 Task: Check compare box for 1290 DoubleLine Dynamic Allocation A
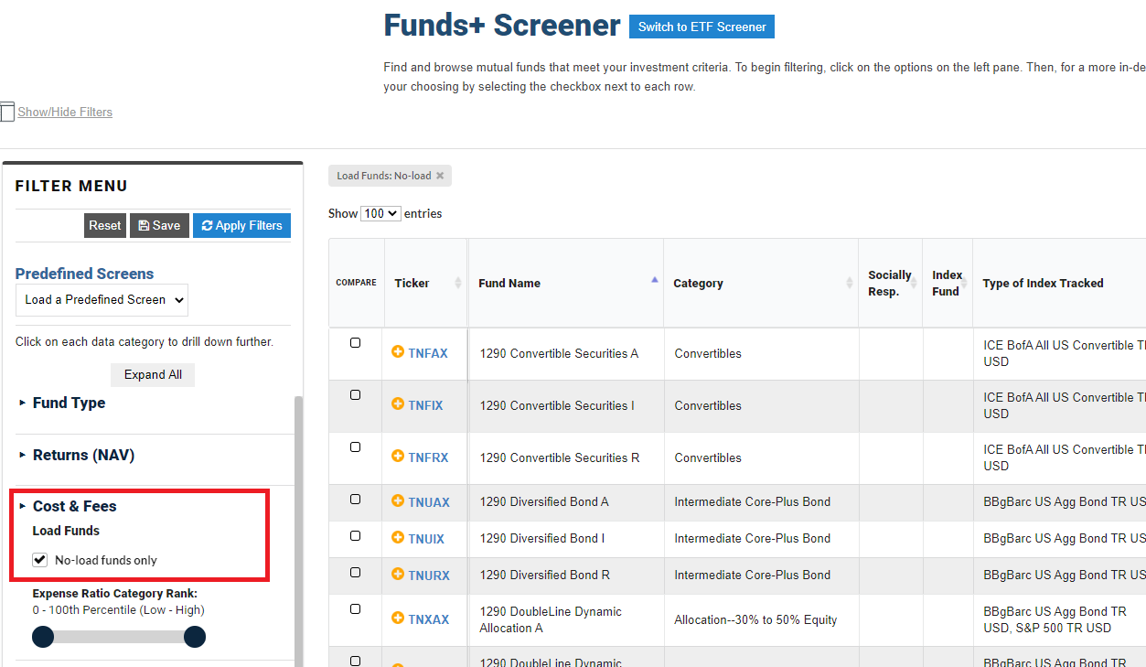click(x=356, y=609)
